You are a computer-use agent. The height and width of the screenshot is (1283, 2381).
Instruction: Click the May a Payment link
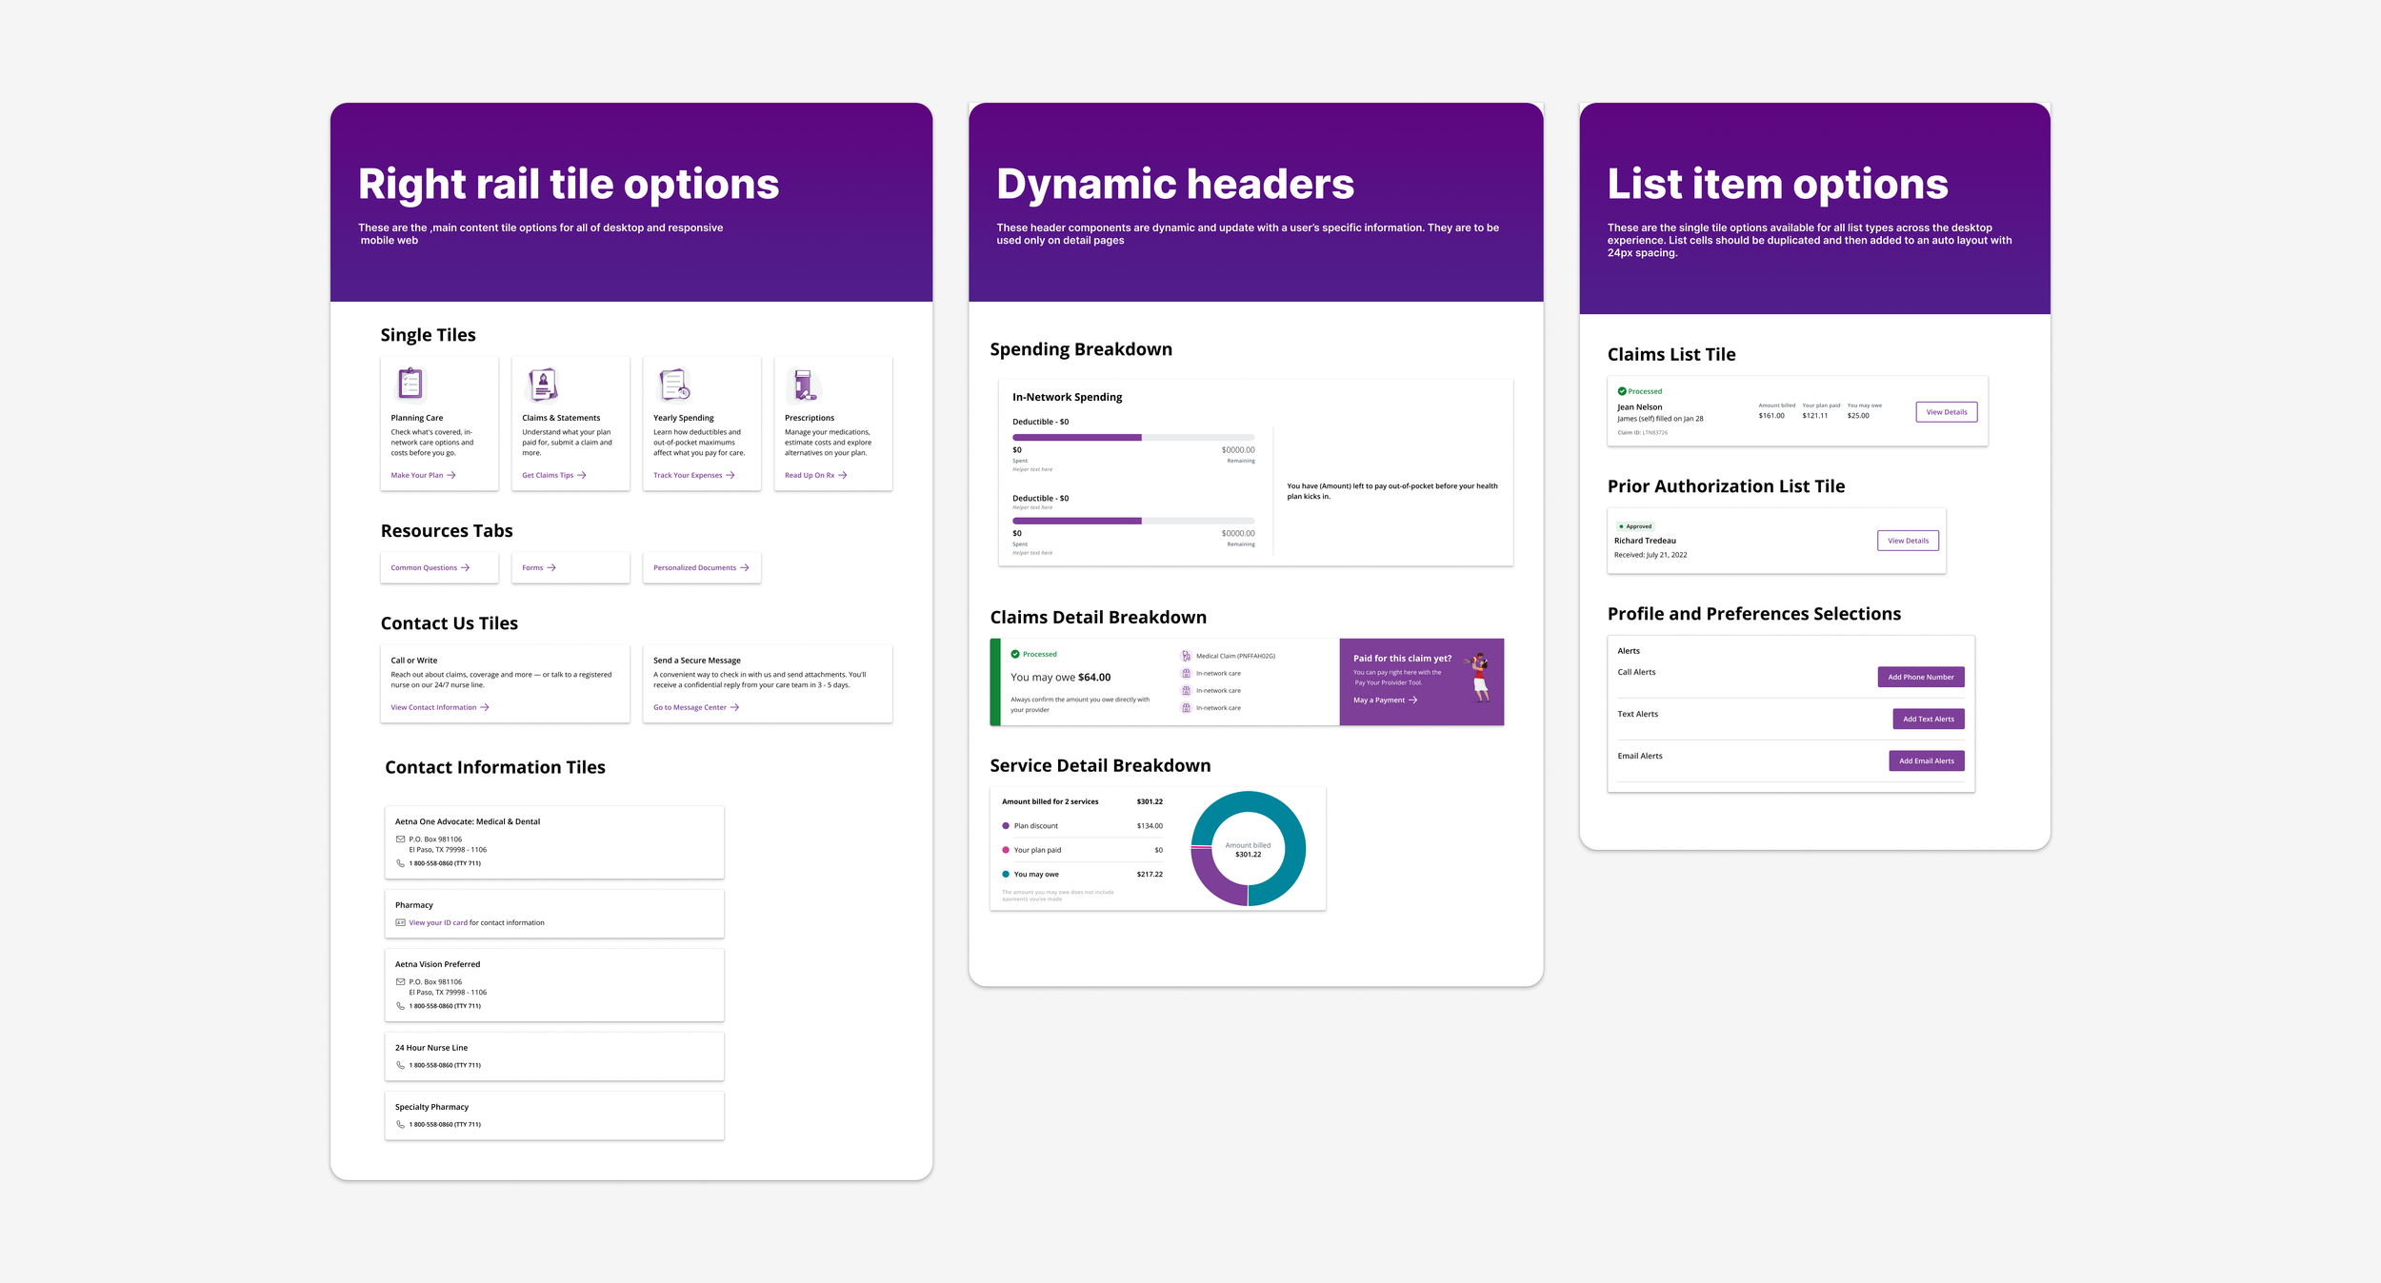point(1386,700)
